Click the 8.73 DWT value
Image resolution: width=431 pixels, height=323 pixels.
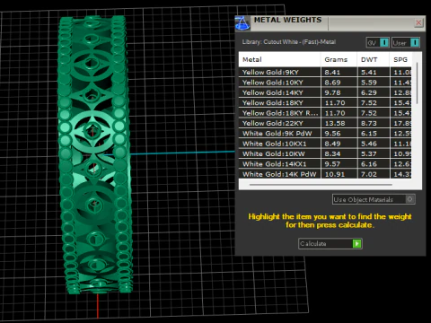coord(369,123)
